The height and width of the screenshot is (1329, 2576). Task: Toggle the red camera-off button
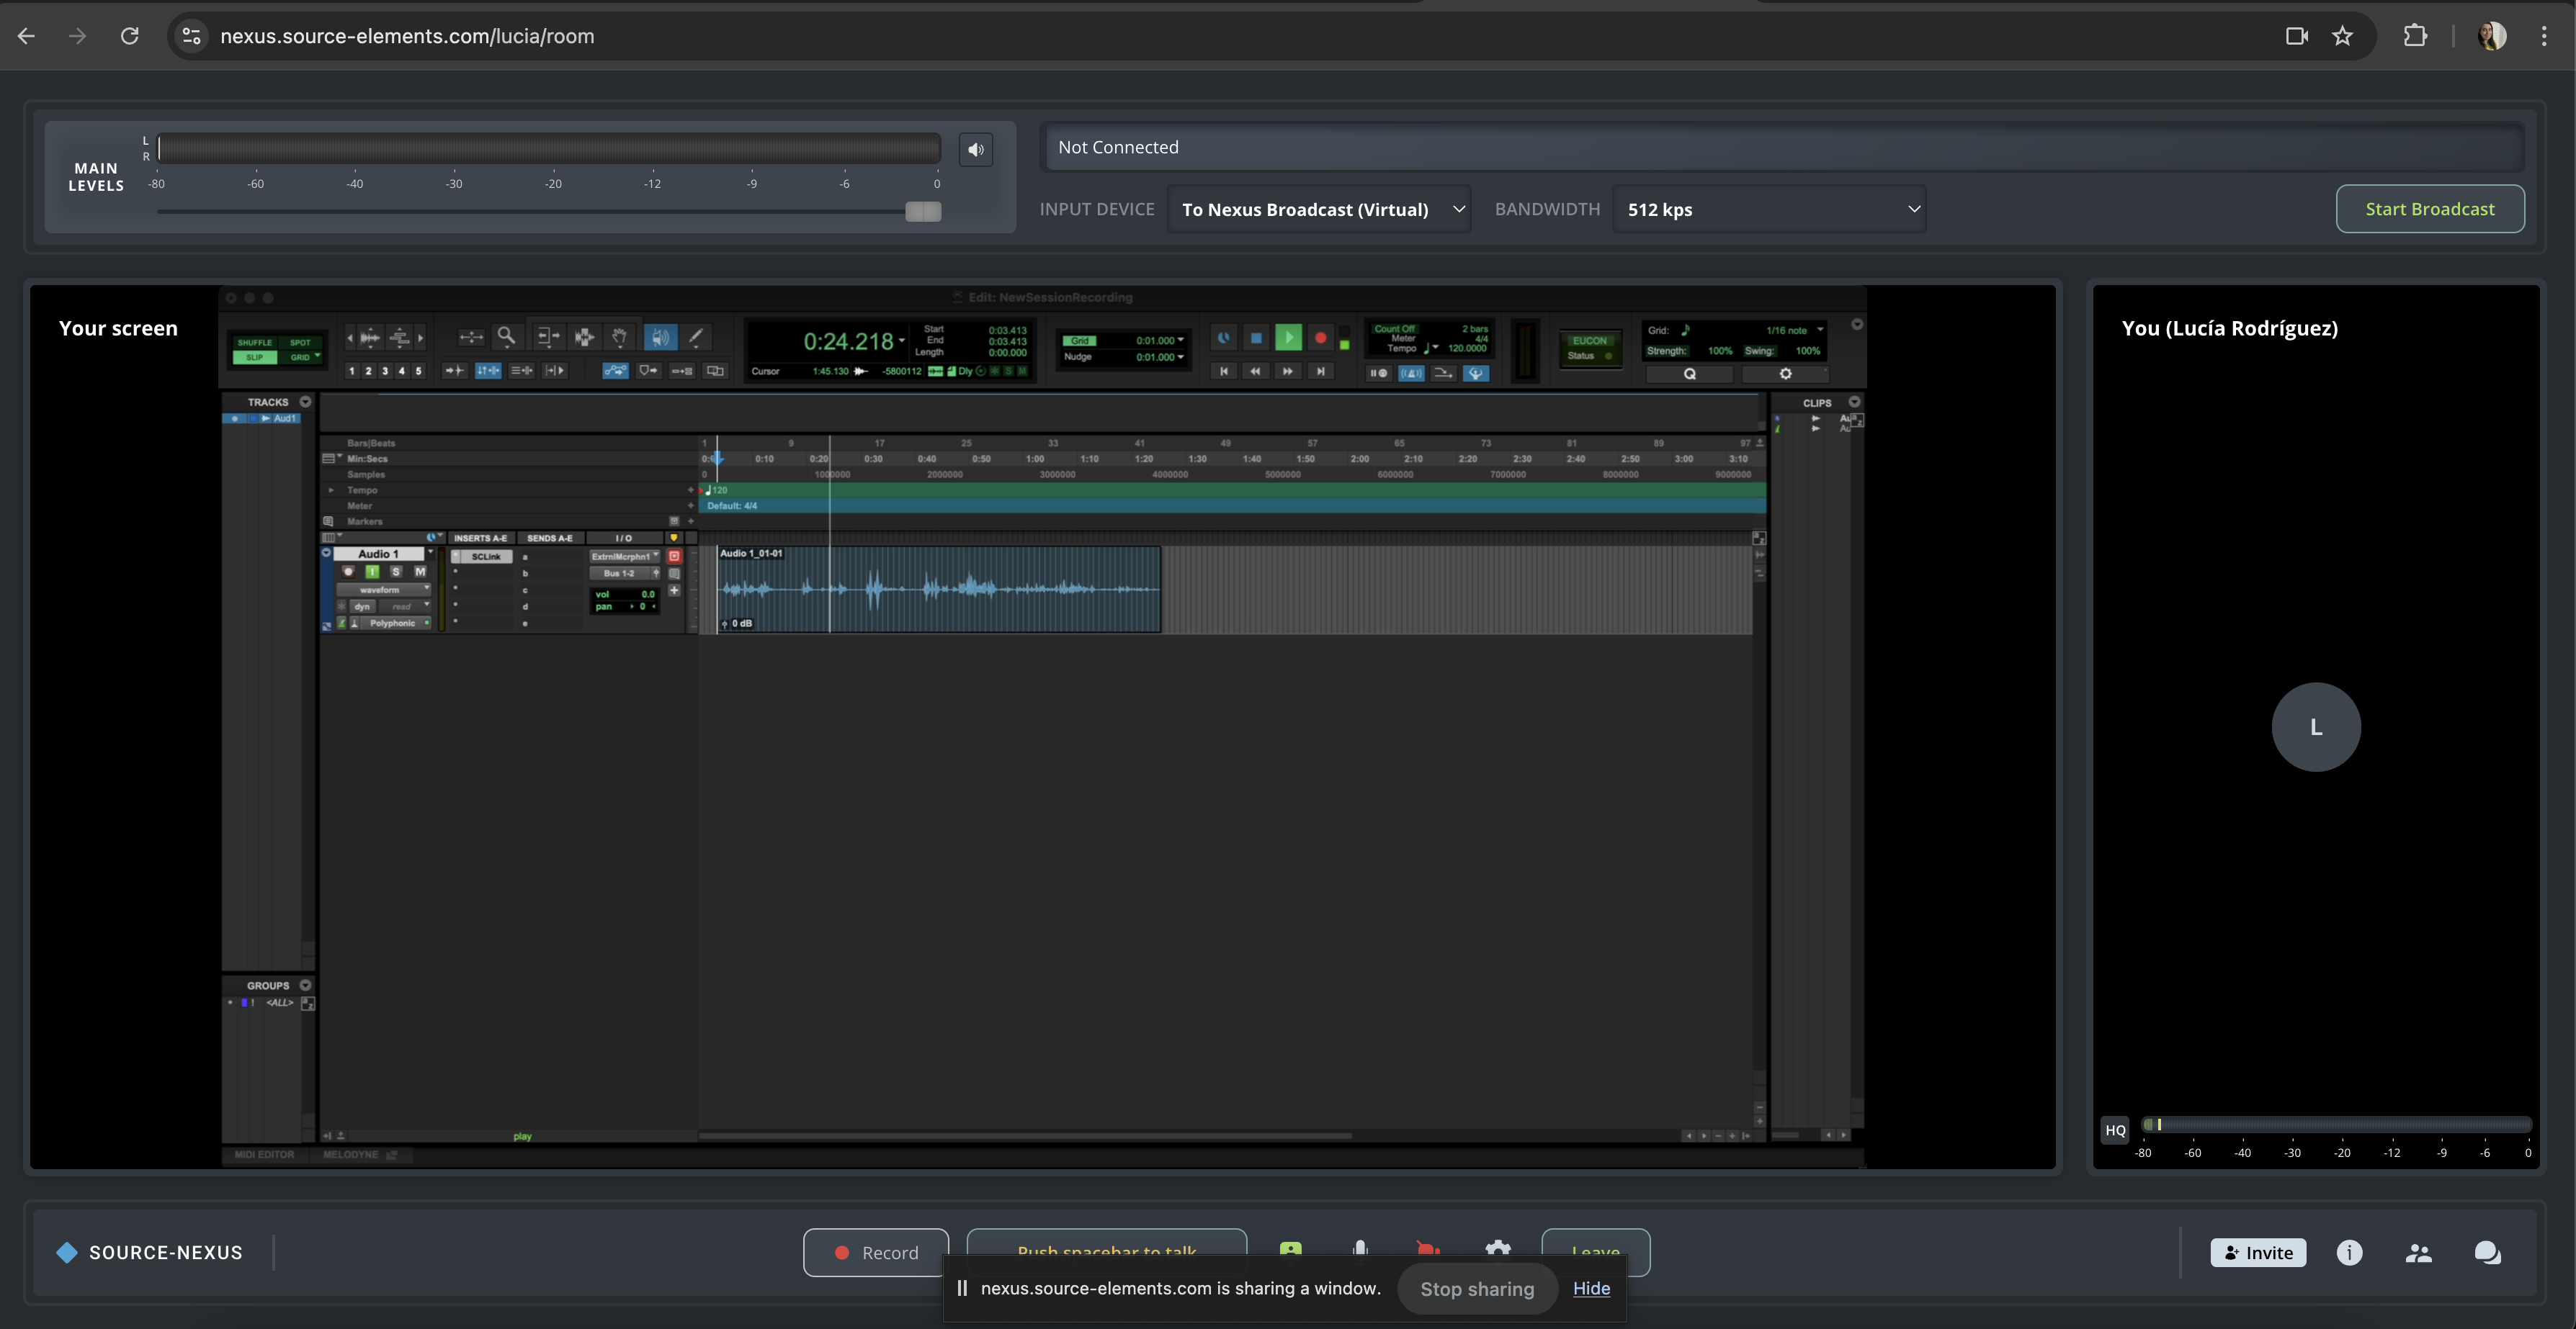1427,1247
